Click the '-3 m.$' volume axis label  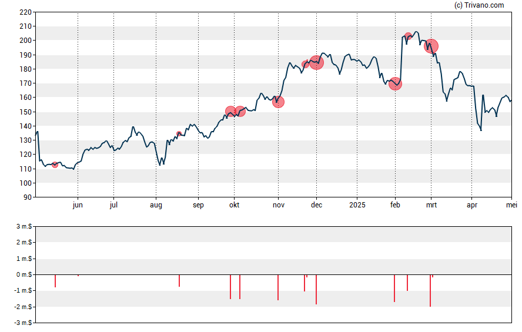[24, 323]
